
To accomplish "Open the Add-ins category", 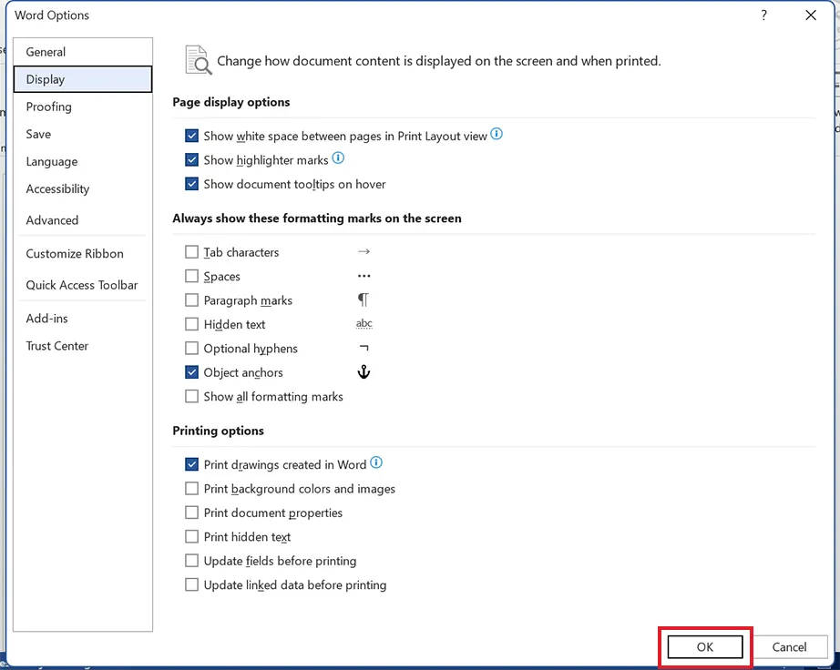I will [x=83, y=319].
